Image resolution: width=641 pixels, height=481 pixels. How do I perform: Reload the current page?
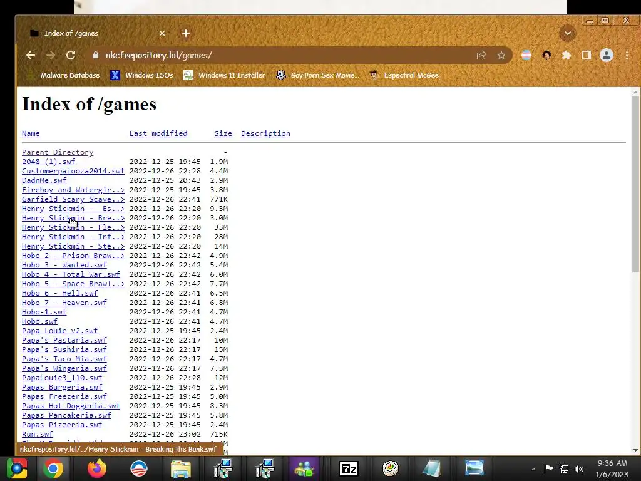[x=71, y=55]
